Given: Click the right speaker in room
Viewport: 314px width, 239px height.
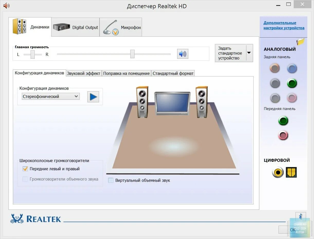Looking at the screenshot, I should click(x=201, y=102).
